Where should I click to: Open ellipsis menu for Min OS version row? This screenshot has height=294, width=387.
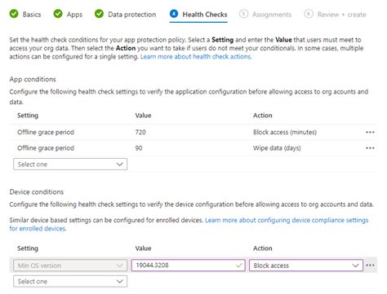[370, 265]
